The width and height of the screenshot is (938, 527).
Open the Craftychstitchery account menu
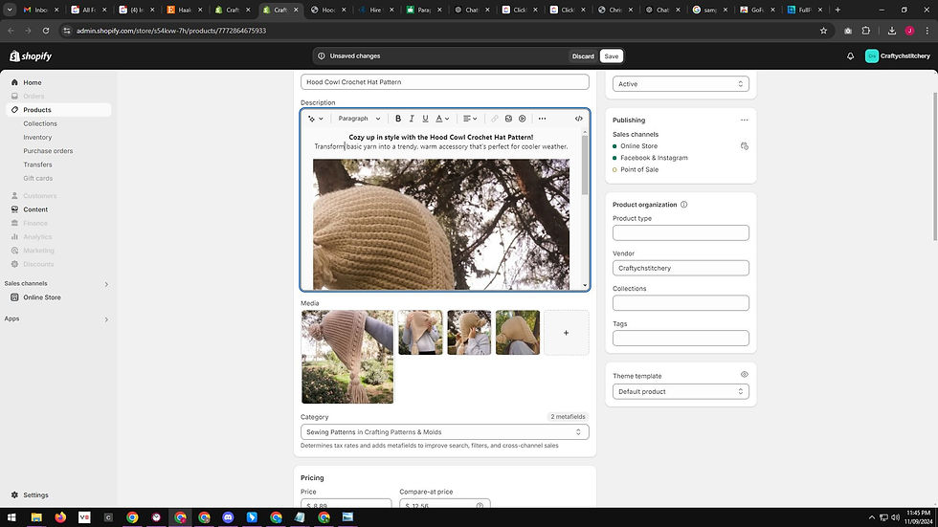pyautogui.click(x=898, y=56)
